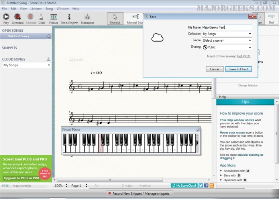Click the Replace record icon
Viewport: 279px width, 199px height.
pyautogui.click(x=30, y=17)
